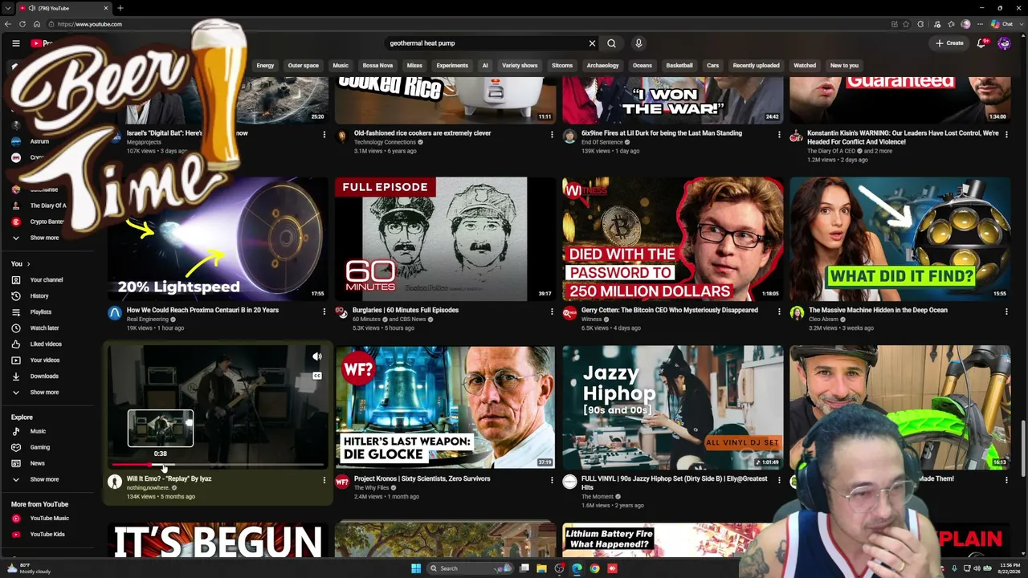The height and width of the screenshot is (578, 1028).
Task: Seek the preview video progress bar
Action: [218, 465]
